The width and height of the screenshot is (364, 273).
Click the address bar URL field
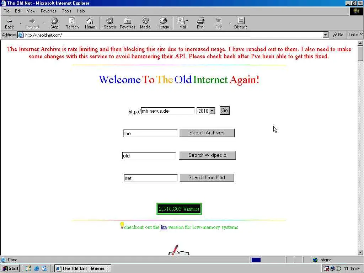click(x=173, y=35)
